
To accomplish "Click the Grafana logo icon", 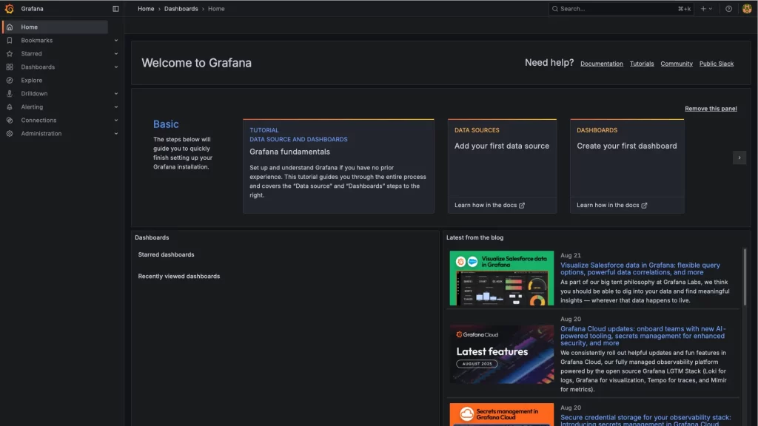I will 10,9.
